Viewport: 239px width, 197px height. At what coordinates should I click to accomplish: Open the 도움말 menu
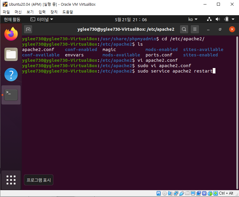[x=68, y=12]
